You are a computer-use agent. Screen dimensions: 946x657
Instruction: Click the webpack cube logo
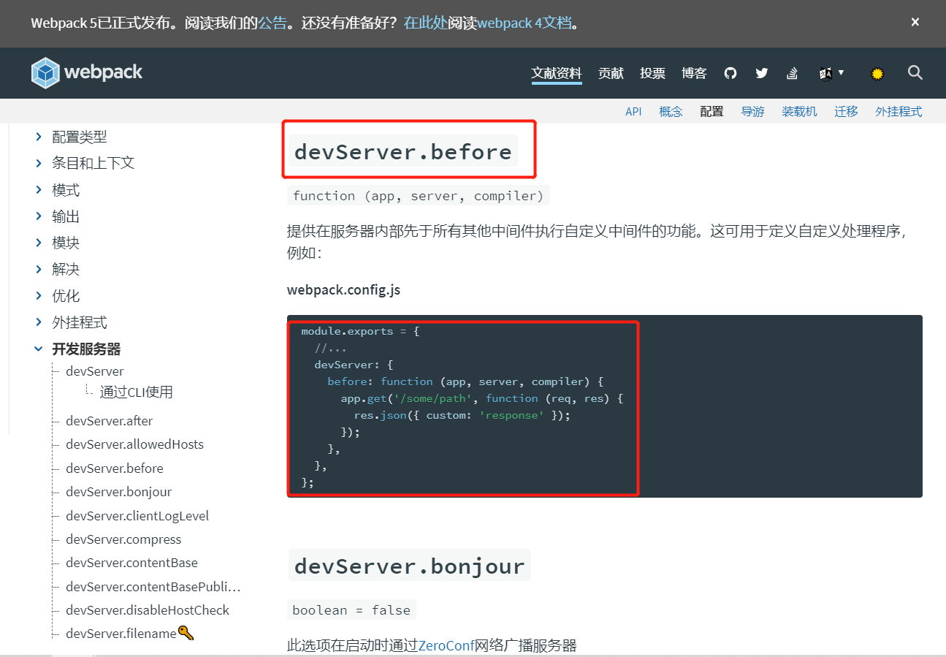point(45,73)
